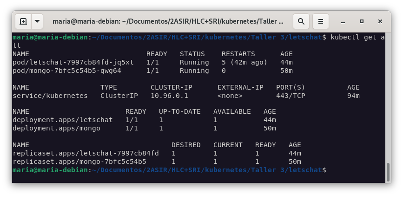Open the terminal search tool
Image resolution: width=403 pixels, height=214 pixels.
pyautogui.click(x=301, y=21)
